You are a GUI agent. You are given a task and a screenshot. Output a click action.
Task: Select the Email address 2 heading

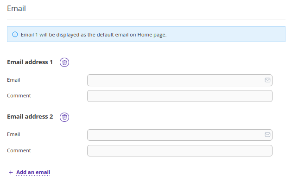click(x=30, y=117)
